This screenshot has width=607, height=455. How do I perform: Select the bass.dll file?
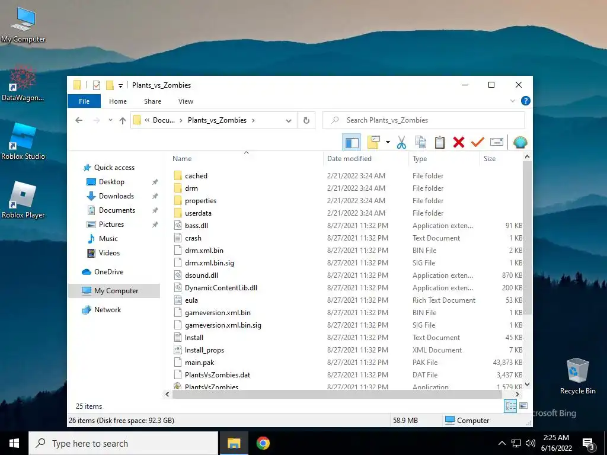point(196,226)
